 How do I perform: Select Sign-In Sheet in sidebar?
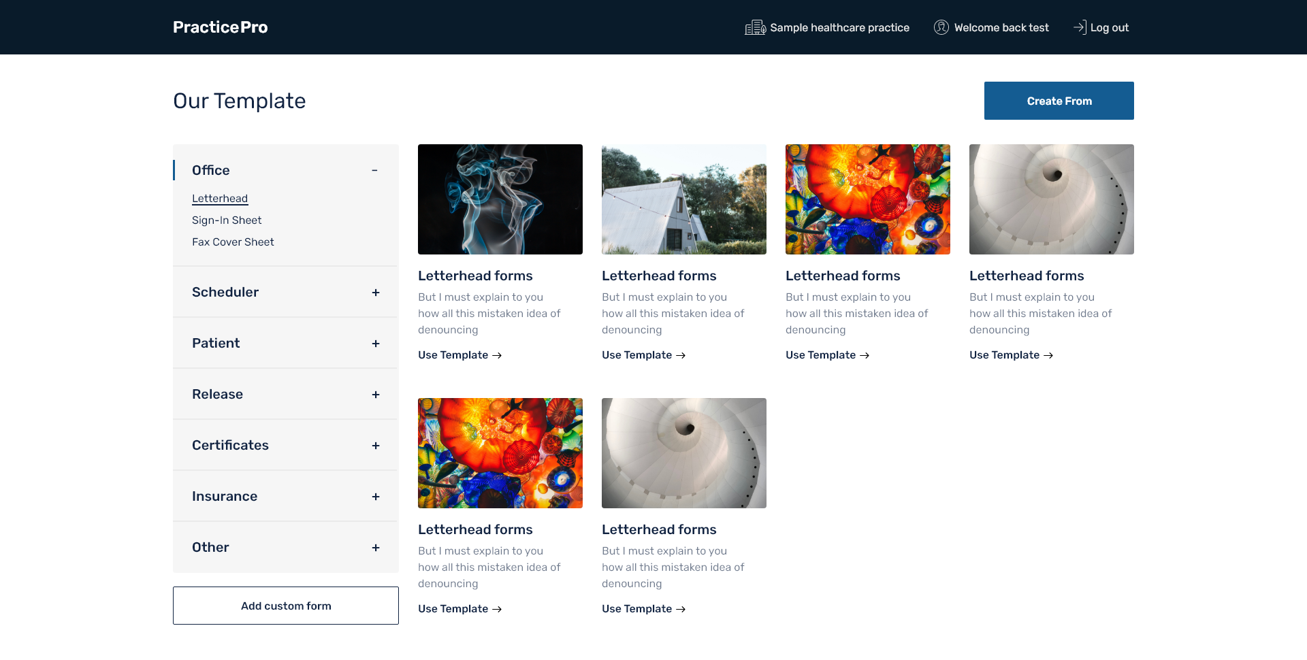[227, 220]
